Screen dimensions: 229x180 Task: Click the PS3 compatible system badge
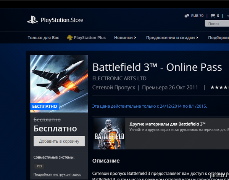(39, 166)
